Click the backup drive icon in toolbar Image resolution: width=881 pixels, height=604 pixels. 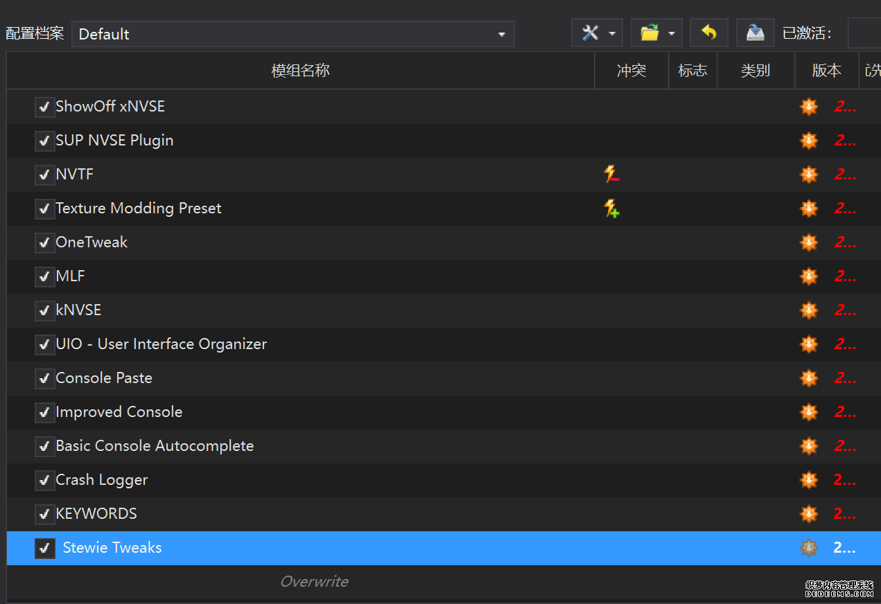point(755,33)
